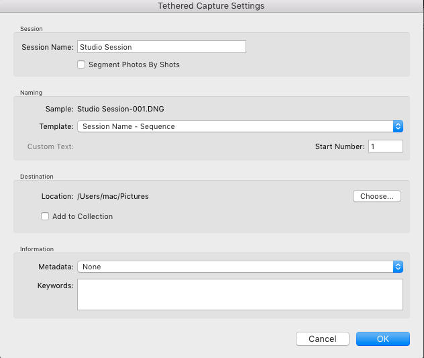The height and width of the screenshot is (358, 424).
Task: Click the Session Name label
Action: [48, 47]
